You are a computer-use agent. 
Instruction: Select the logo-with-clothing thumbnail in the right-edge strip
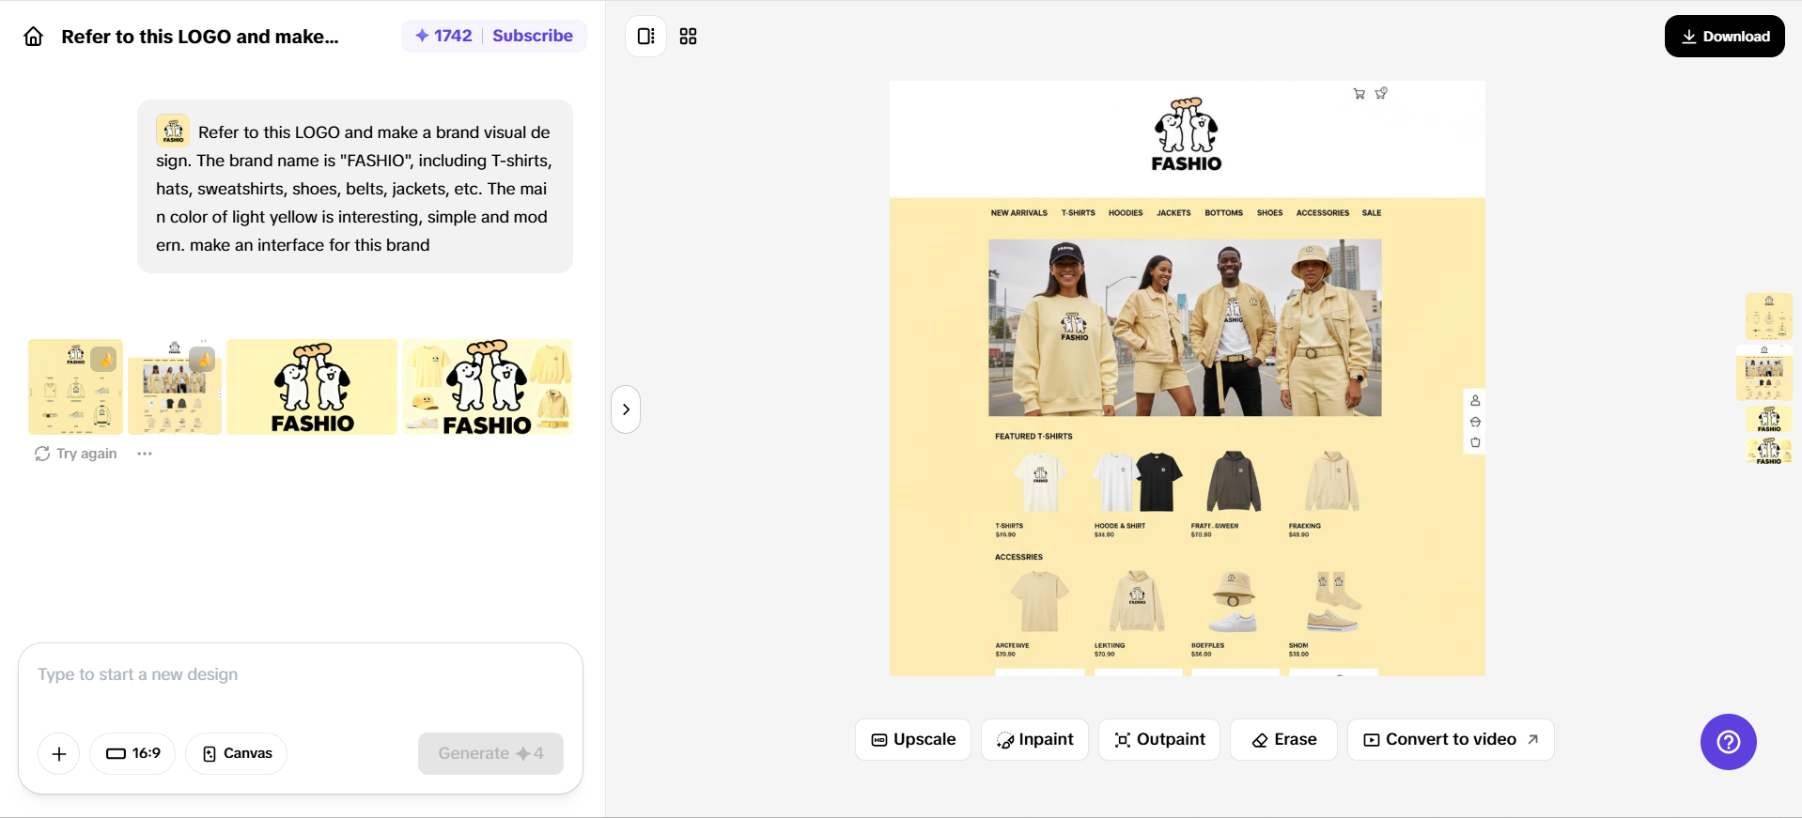tap(1769, 452)
